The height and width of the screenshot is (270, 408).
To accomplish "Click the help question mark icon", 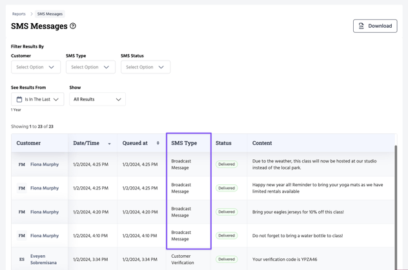I will pos(73,26).
